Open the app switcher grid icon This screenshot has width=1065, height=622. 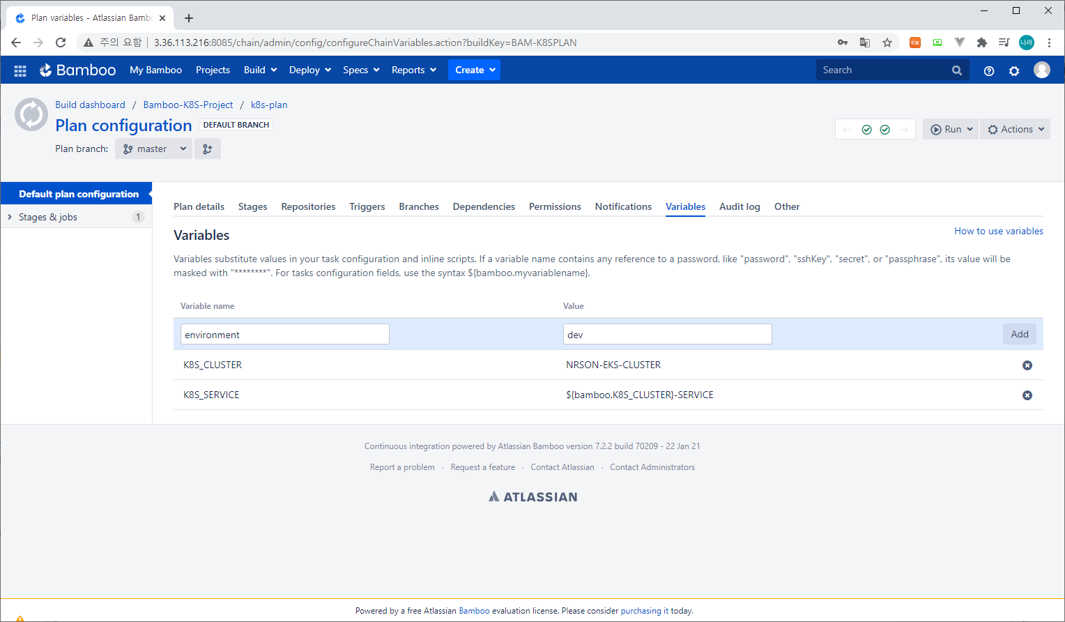[20, 70]
